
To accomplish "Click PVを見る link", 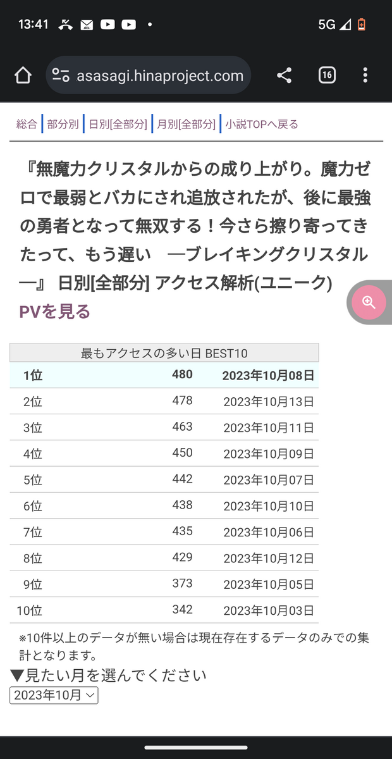I will point(55,311).
